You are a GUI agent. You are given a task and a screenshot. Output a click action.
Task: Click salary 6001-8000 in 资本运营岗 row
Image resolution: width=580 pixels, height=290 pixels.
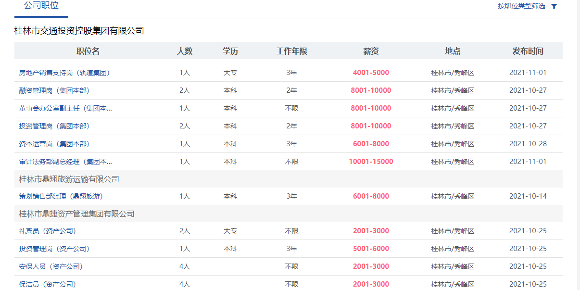tap(371, 144)
